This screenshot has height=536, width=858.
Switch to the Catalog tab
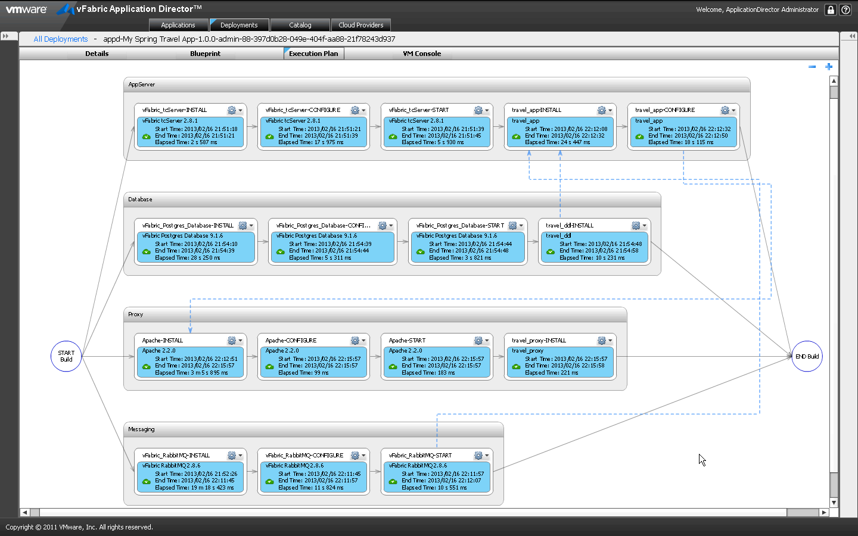[300, 25]
